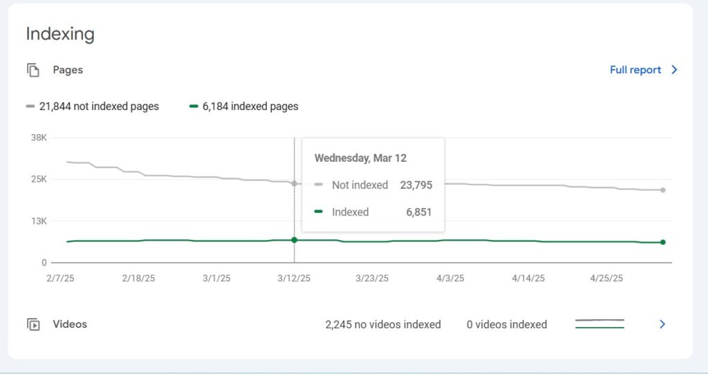Click the 0 videos indexed text
The height and width of the screenshot is (374, 708).
pyautogui.click(x=506, y=324)
